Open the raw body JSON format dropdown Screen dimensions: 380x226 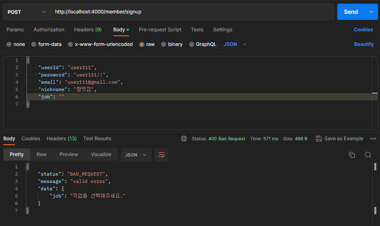tap(235, 44)
